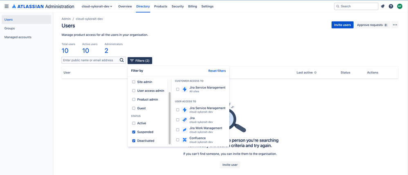
Task: Check the Confluence access checkbox
Action: click(x=177, y=140)
